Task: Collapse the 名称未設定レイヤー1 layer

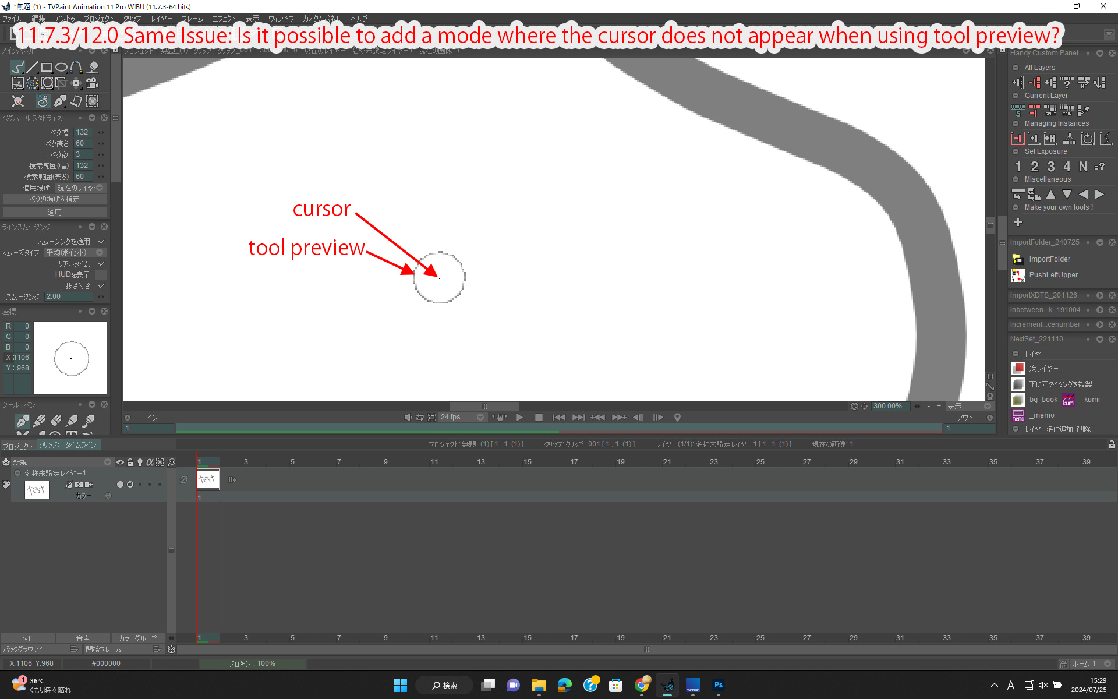Action: tap(17, 473)
